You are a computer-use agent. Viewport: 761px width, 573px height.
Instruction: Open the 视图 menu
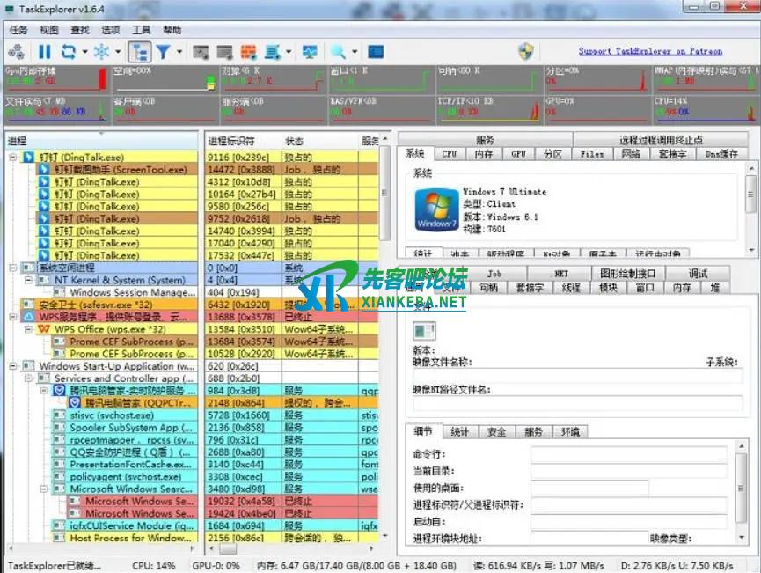coord(48,29)
